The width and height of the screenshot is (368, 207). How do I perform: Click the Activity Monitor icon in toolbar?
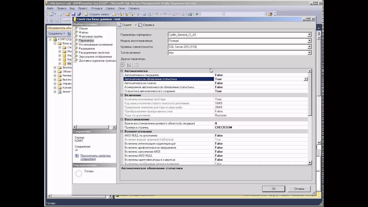click(x=189, y=14)
